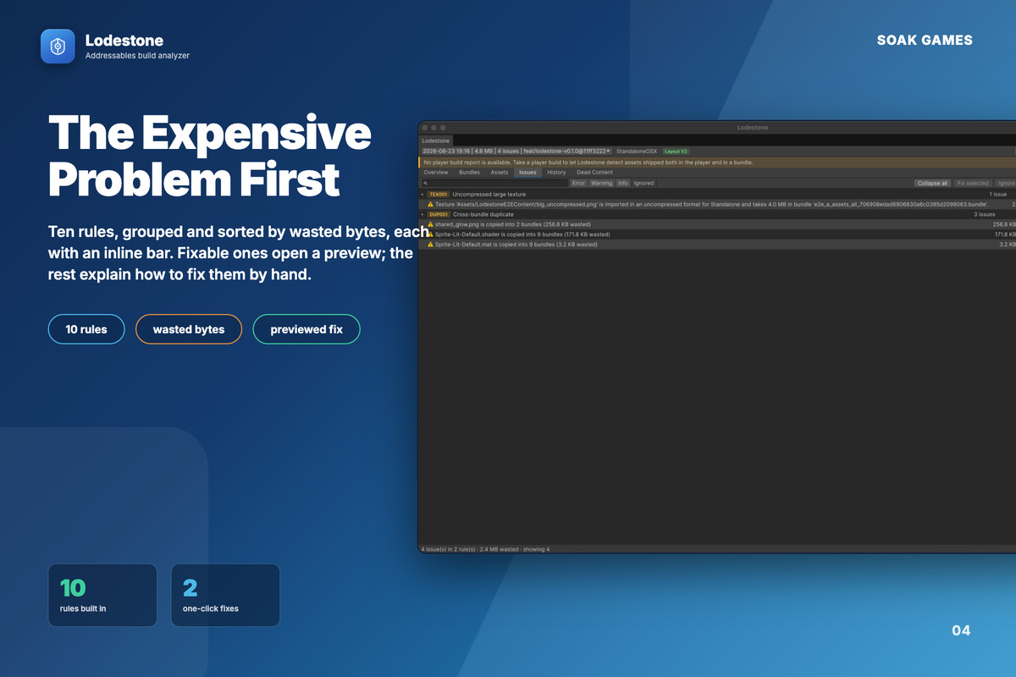
Task: Click the '3 issues' count on Cross-bundle duplicate
Action: (x=985, y=214)
